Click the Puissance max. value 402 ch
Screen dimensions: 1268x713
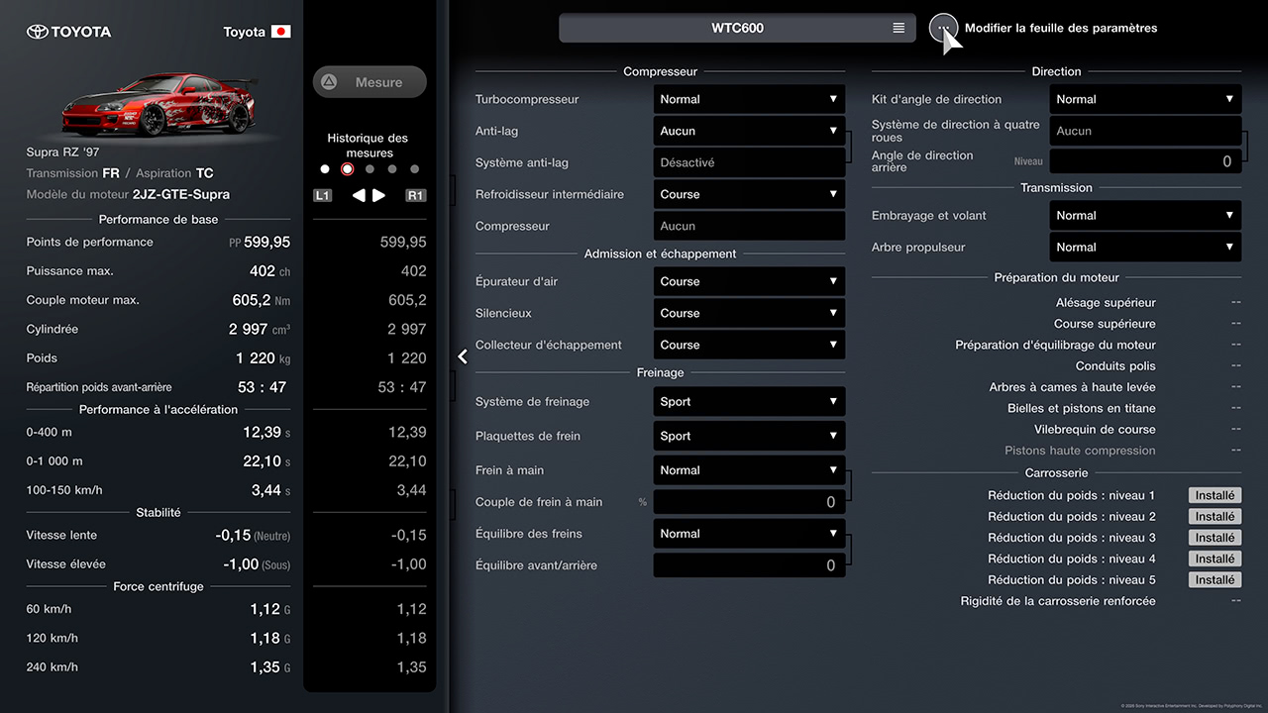coord(269,270)
